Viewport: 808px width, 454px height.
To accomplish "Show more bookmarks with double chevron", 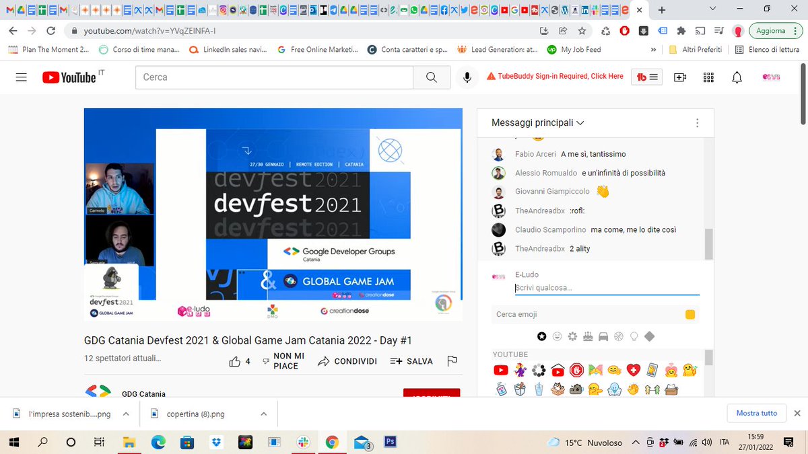I will click(653, 50).
